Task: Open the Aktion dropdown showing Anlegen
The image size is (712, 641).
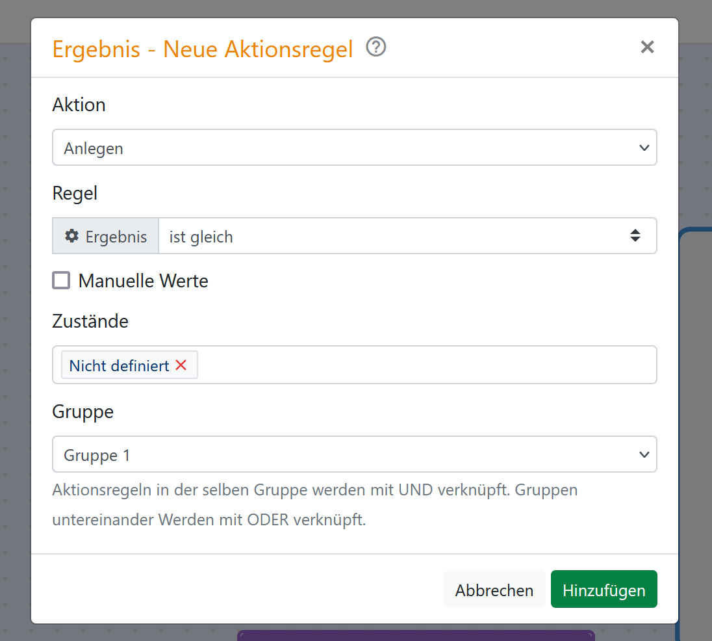Action: pos(354,148)
